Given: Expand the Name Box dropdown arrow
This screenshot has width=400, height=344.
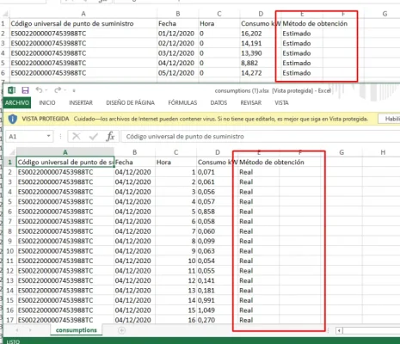Looking at the screenshot, I should [x=49, y=136].
